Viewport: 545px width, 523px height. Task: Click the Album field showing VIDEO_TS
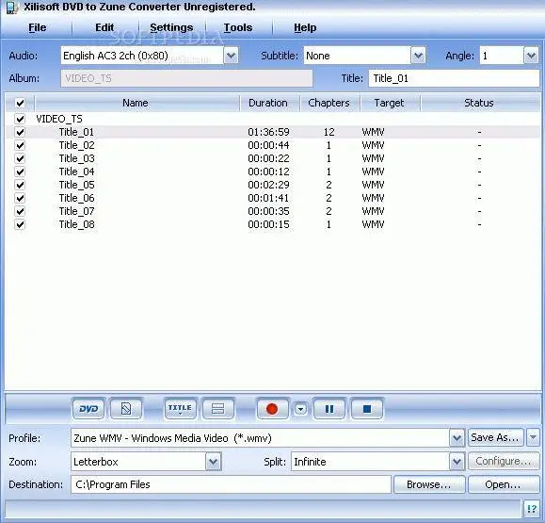[x=186, y=78]
